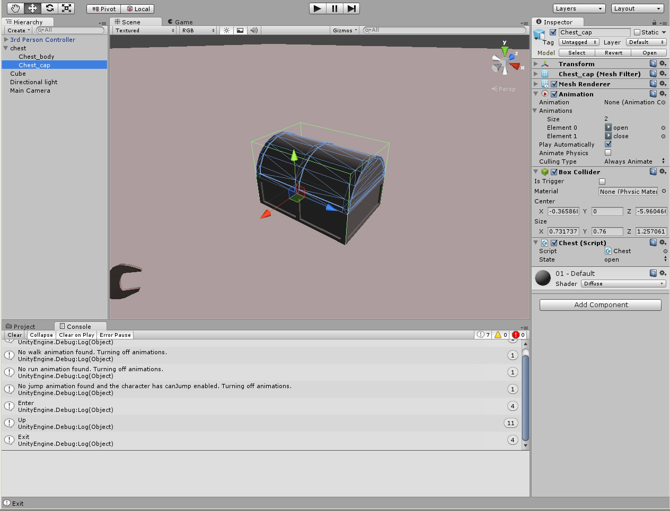Toggle scene audio speaker icon
The width and height of the screenshot is (670, 511).
[254, 30]
